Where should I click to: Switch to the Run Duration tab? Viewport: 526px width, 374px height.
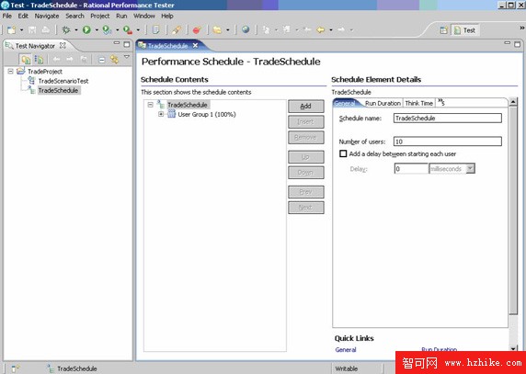[x=383, y=103]
